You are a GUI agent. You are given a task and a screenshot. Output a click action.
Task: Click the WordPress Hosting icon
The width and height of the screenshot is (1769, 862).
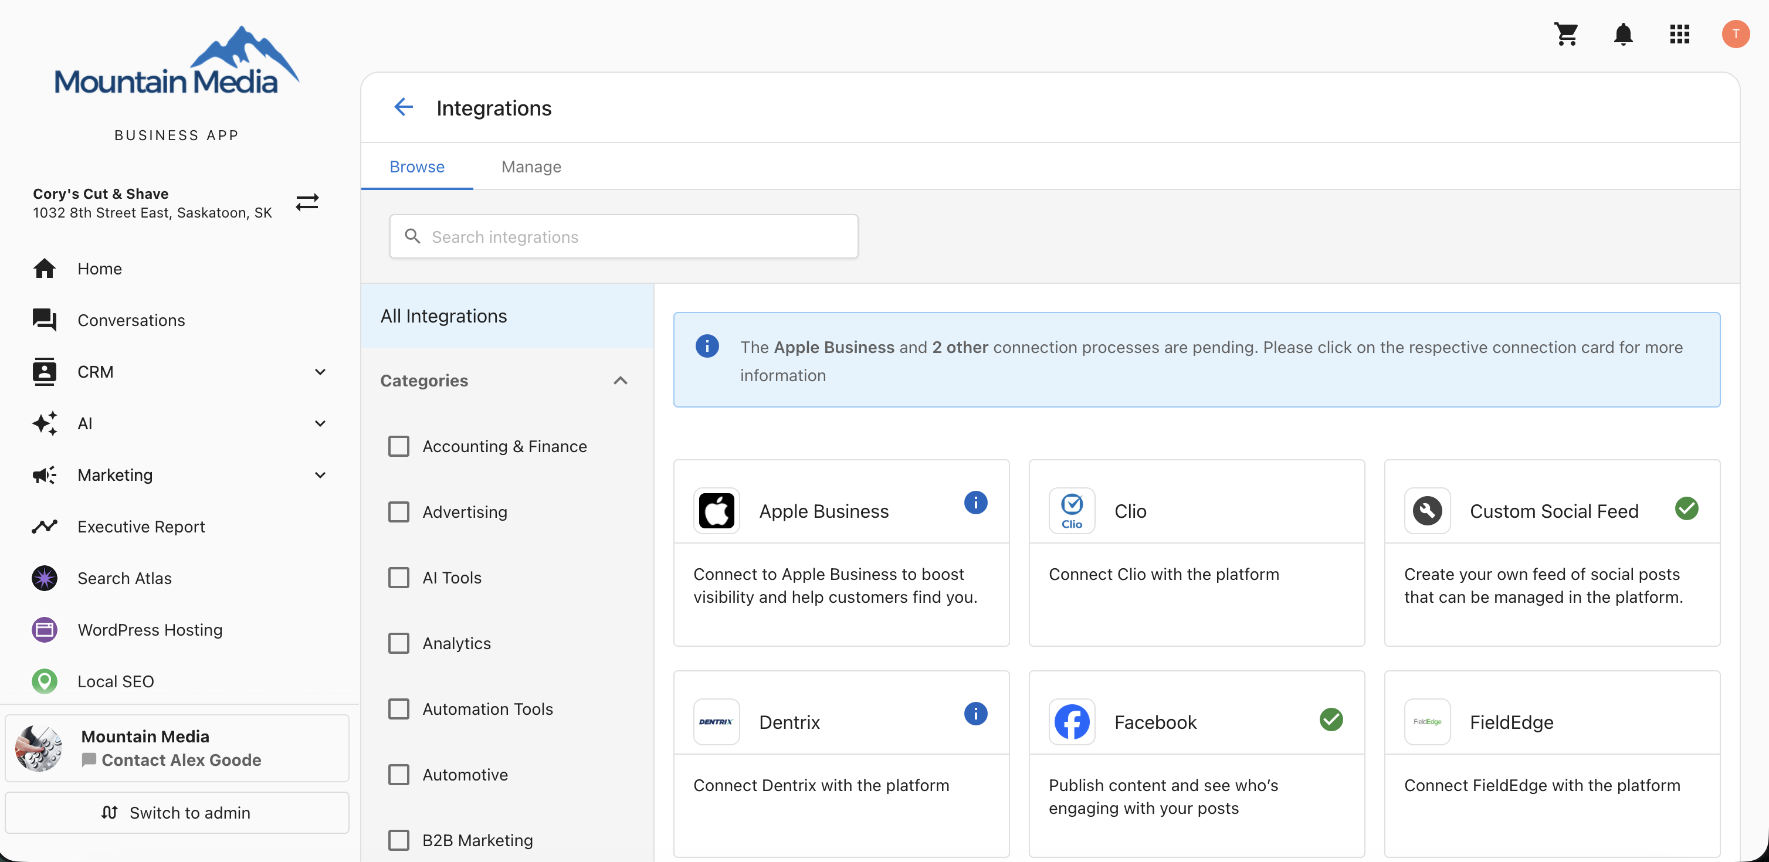tap(45, 629)
